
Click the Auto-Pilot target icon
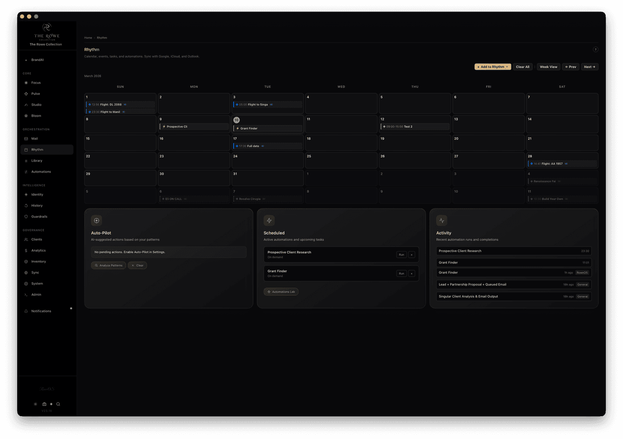tap(97, 221)
